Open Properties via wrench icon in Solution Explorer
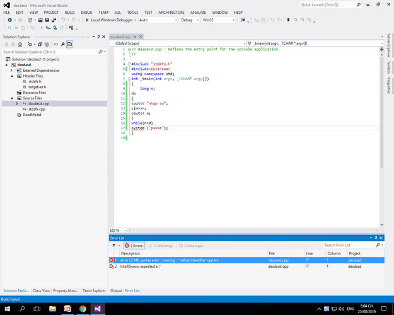Viewport: 394px width, 315px height. click(62, 45)
